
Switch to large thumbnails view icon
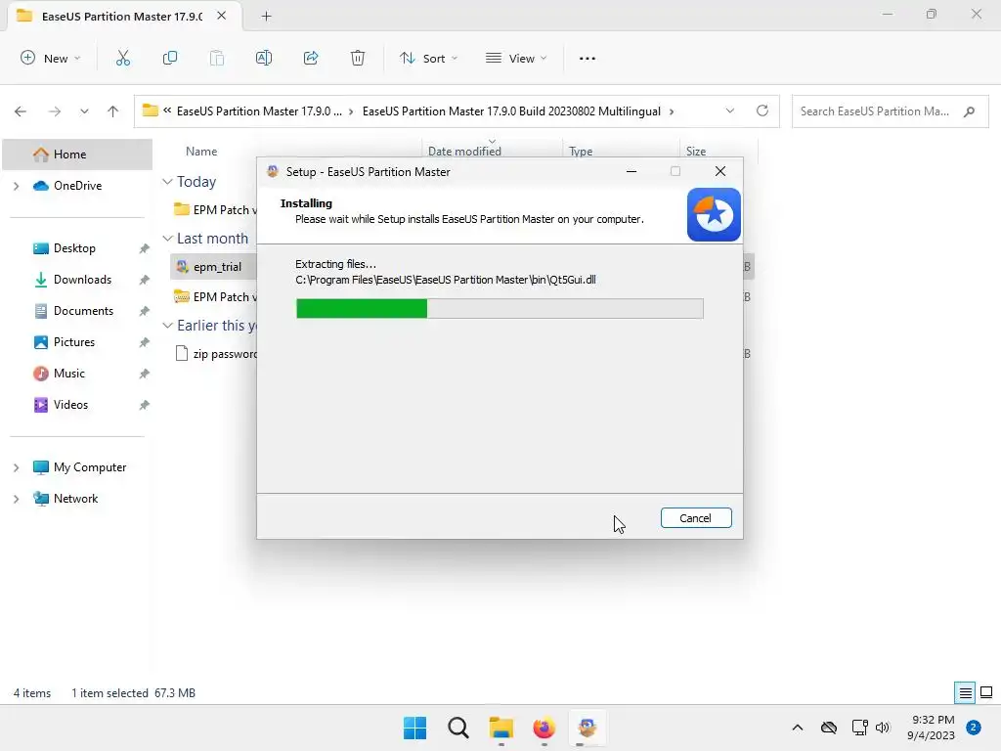tap(986, 692)
